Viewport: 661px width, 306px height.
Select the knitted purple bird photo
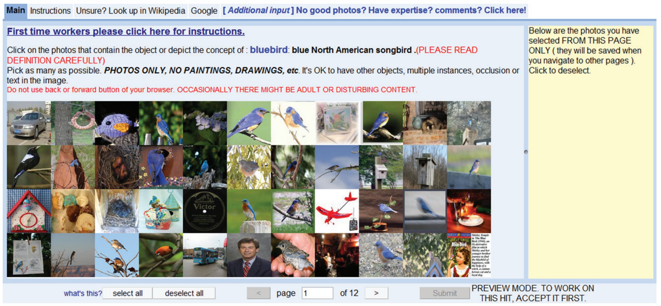pyautogui.click(x=117, y=123)
